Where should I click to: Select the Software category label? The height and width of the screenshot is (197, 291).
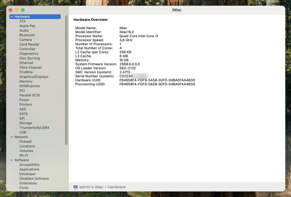coord(22,160)
